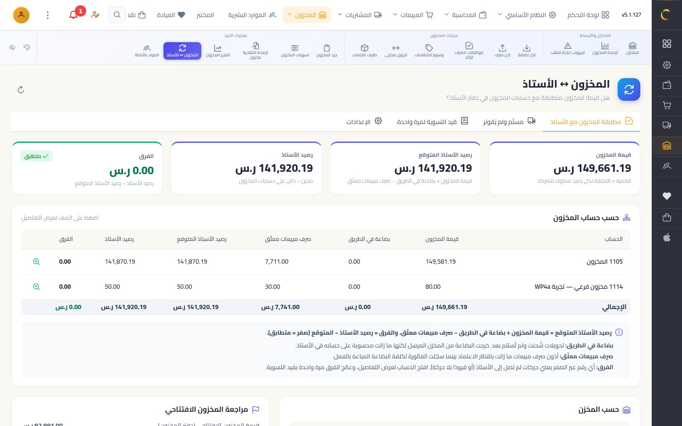Open the المخازن warehouses toolbar icon
The height and width of the screenshot is (426, 682).
[x=632, y=49]
